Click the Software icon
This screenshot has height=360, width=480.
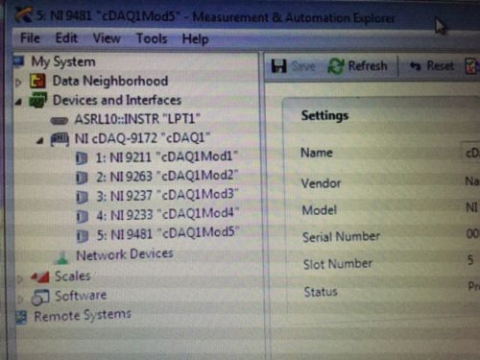40,297
